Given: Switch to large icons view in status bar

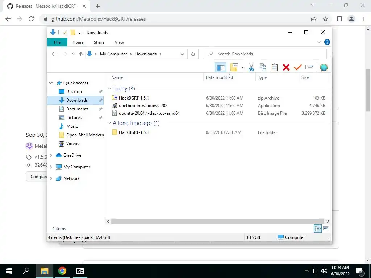Looking at the screenshot, I should [326, 228].
